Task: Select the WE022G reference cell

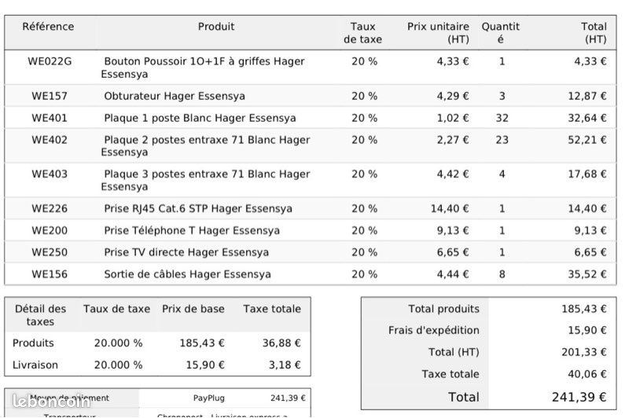Action: pos(50,61)
